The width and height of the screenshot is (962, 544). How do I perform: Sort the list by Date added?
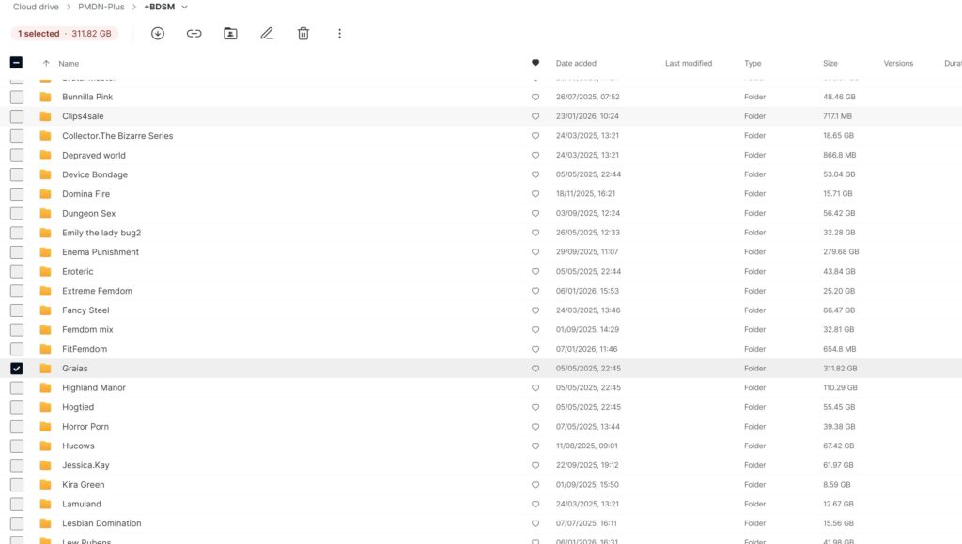pyautogui.click(x=576, y=64)
